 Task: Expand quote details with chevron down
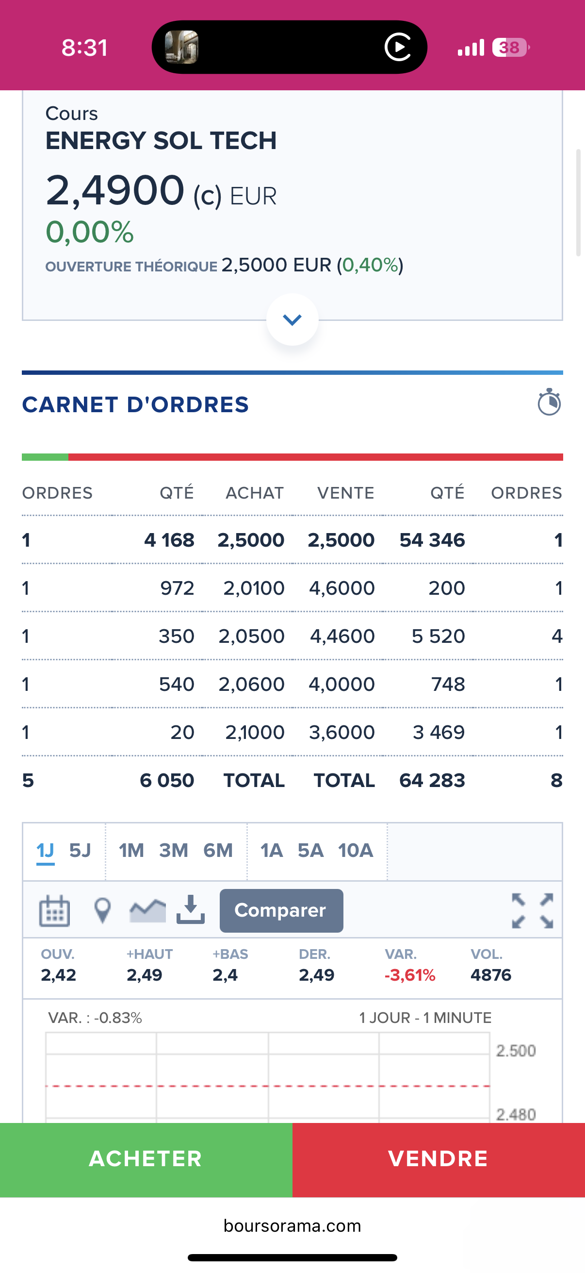[292, 320]
